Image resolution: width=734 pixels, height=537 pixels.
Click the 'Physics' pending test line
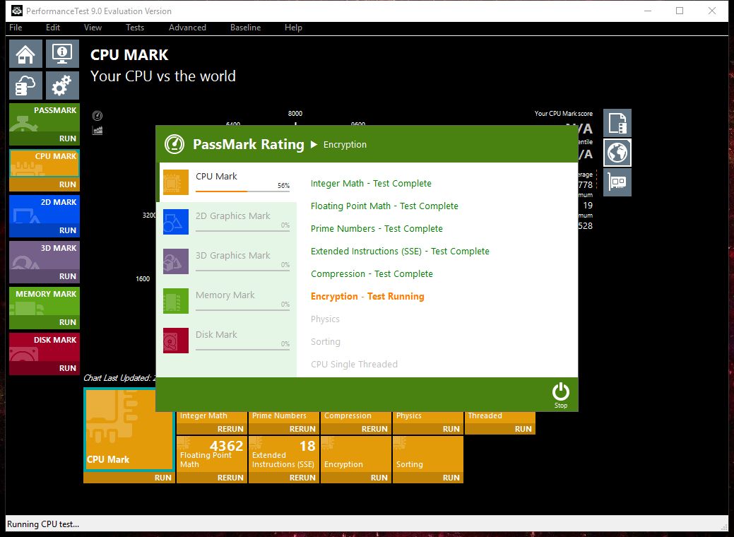point(325,319)
